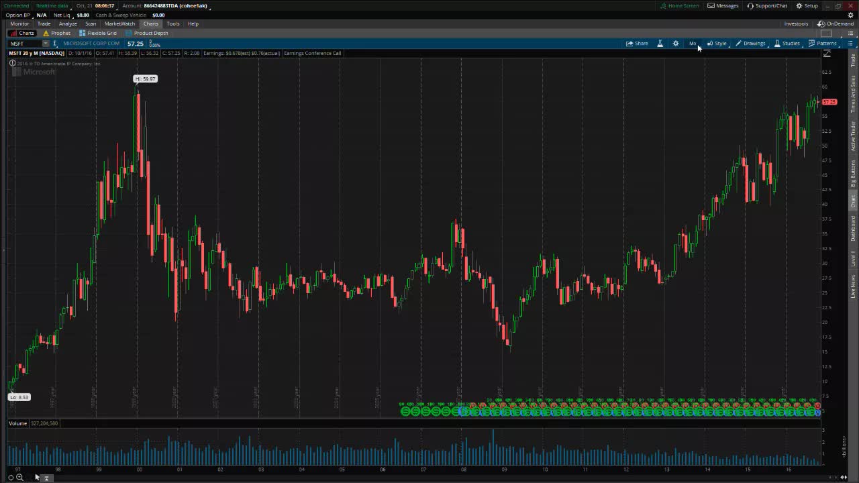Open the Help tab

click(193, 23)
